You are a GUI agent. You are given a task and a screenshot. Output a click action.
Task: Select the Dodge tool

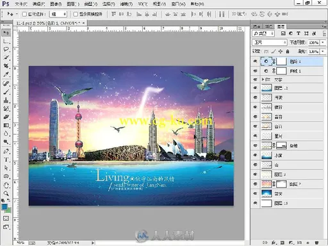(6, 142)
